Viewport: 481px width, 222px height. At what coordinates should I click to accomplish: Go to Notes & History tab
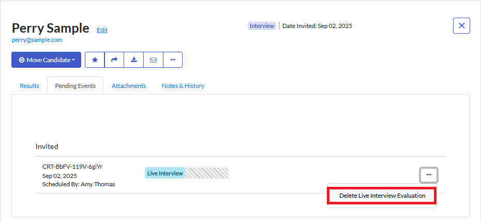pyautogui.click(x=183, y=86)
